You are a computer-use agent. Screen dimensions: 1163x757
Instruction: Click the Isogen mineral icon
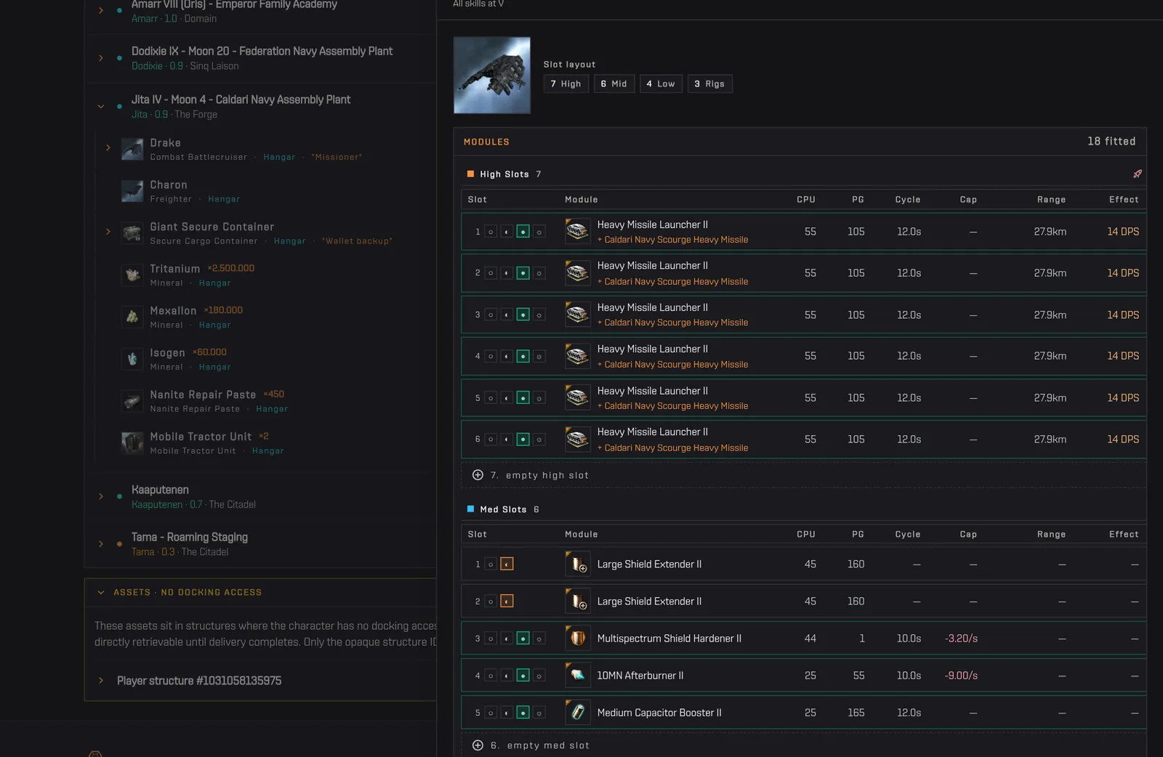[x=132, y=359]
